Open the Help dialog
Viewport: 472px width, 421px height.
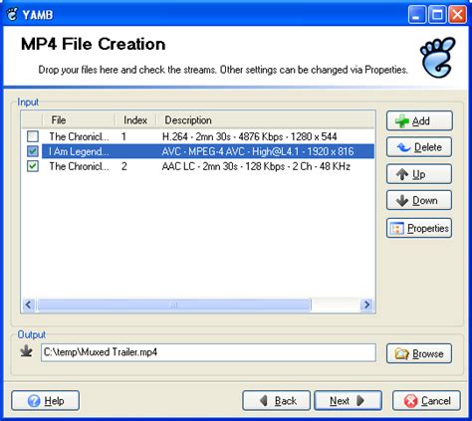pos(46,401)
